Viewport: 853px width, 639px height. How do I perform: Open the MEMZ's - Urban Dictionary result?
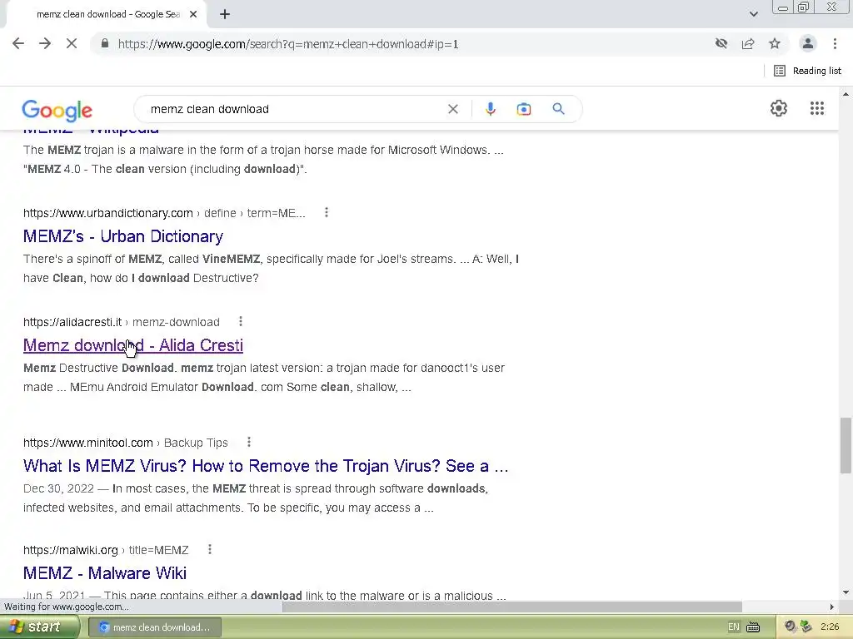click(x=123, y=236)
